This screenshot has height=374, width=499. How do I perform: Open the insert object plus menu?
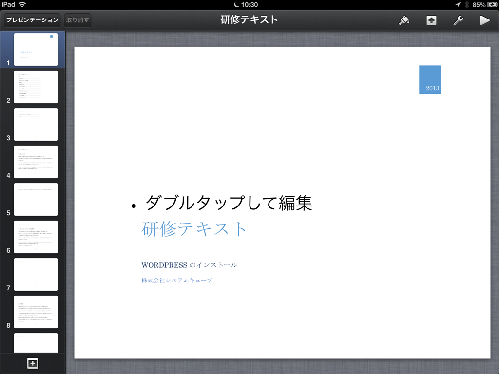pos(431,20)
